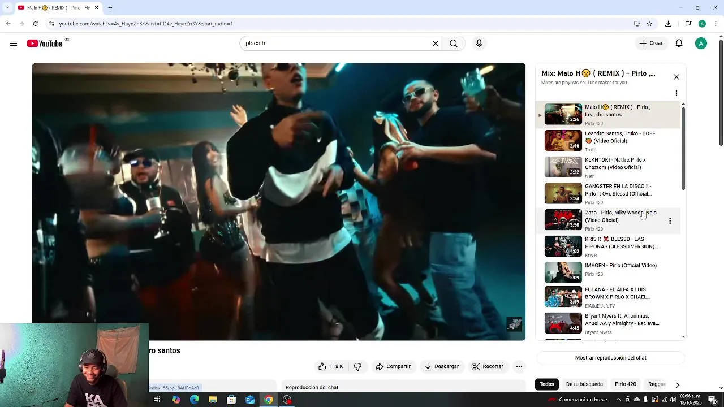
Task: Dislike the video
Action: pos(357,366)
